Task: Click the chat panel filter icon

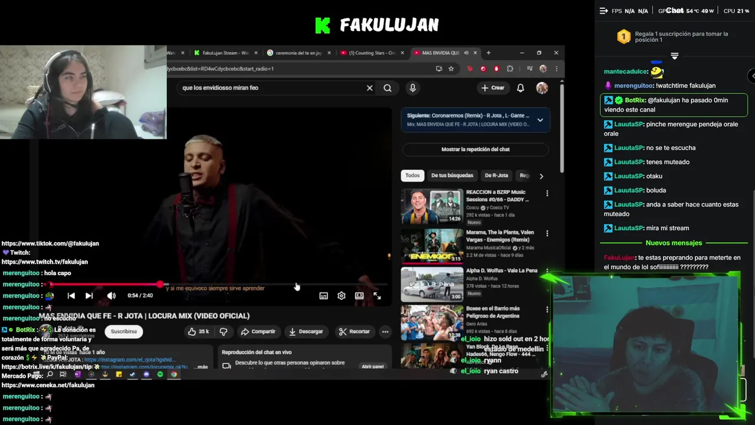Action: 674,56
